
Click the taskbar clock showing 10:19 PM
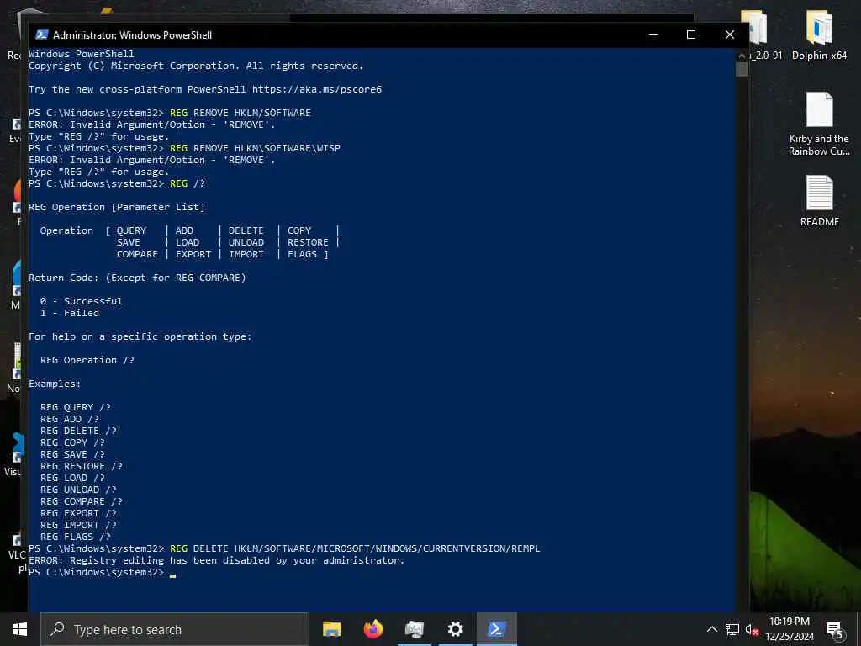click(789, 629)
